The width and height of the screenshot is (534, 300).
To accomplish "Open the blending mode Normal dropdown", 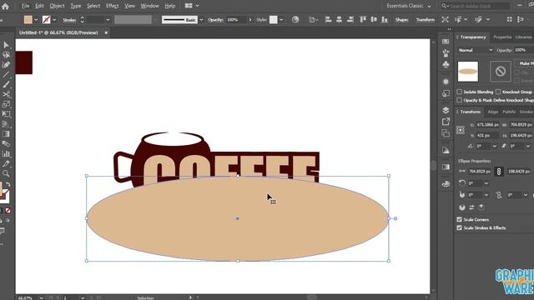I will (475, 50).
